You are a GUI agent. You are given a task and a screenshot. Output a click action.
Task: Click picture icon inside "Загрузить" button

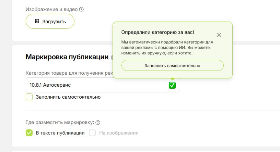pos(37,21)
